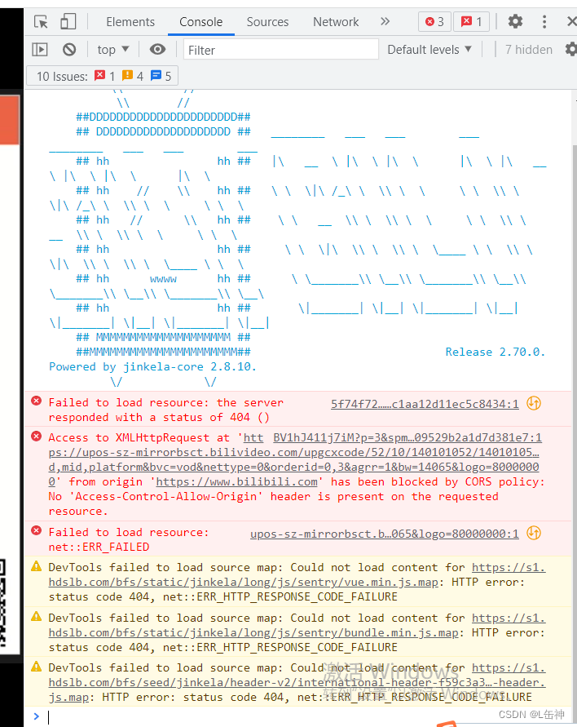Open the Network tab
The height and width of the screenshot is (727, 577).
(x=336, y=22)
